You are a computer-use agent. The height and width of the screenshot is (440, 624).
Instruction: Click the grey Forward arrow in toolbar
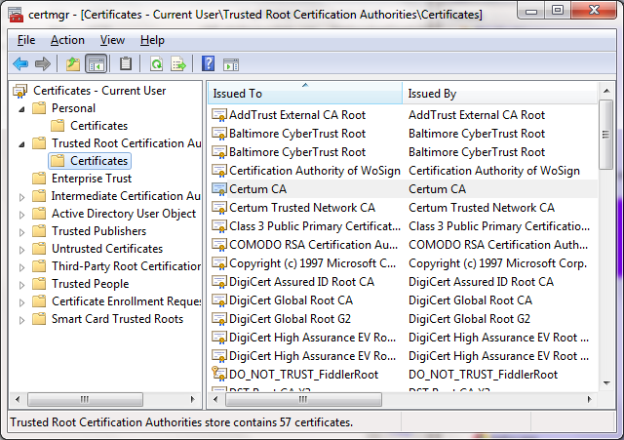[43, 63]
